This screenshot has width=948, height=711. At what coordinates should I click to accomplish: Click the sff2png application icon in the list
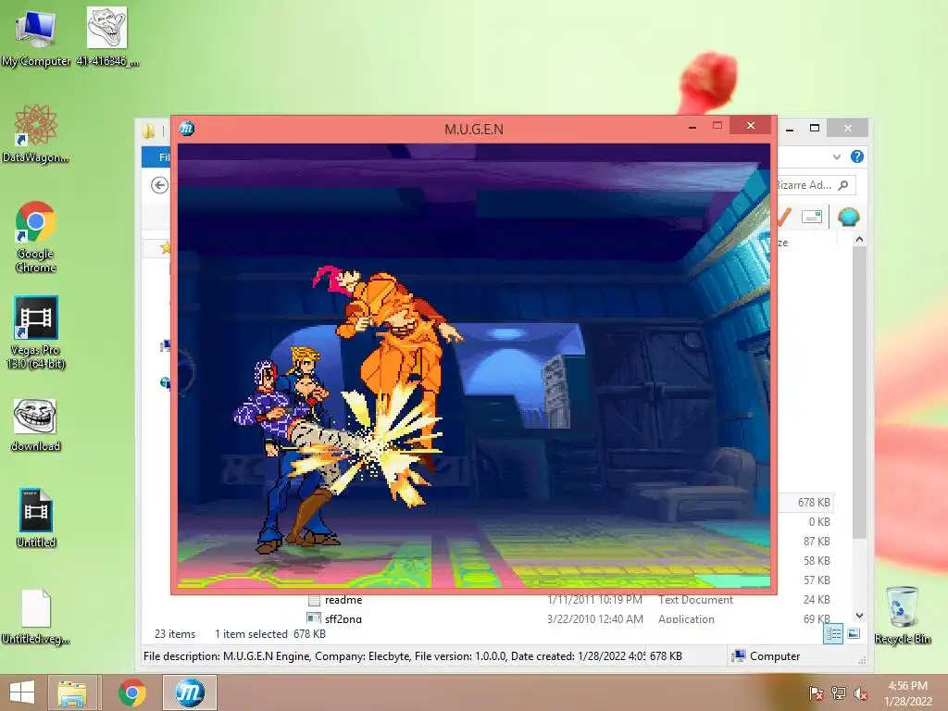click(314, 617)
